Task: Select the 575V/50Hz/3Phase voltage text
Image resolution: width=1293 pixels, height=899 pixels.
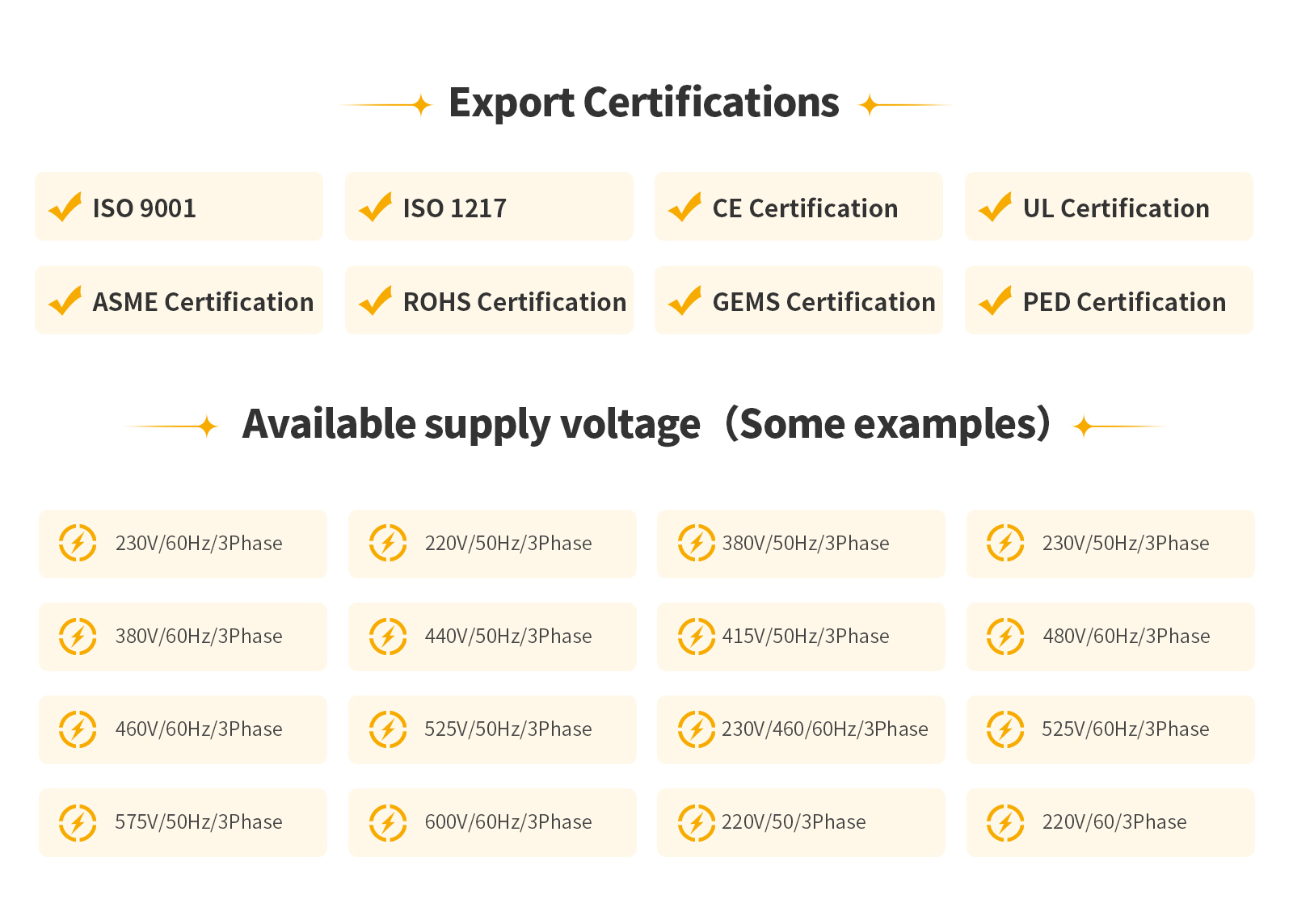Action: (x=199, y=822)
